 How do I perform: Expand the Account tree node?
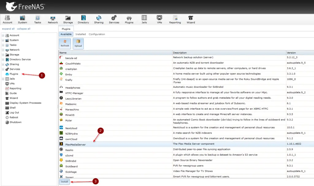[3, 35]
